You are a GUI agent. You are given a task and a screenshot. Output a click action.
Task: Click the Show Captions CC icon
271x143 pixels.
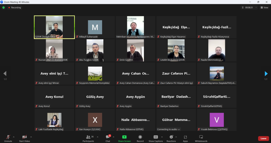tap(156, 137)
